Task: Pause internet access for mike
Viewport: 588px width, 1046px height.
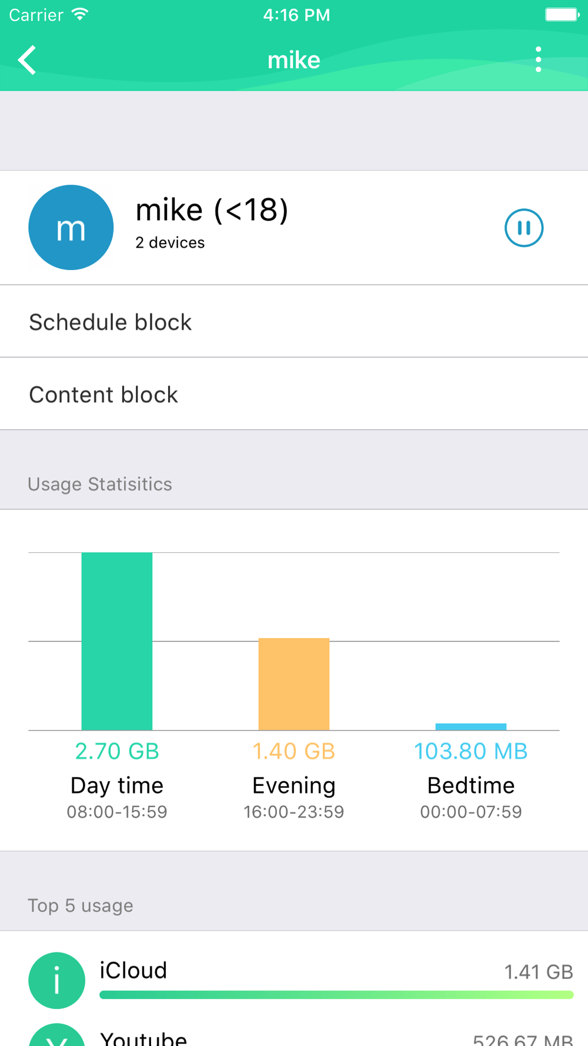Action: 523,228
